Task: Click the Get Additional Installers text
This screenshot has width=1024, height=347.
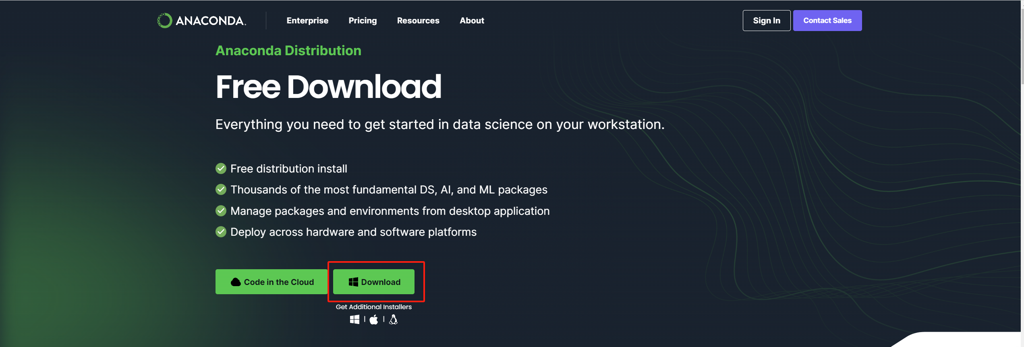Action: tap(374, 307)
